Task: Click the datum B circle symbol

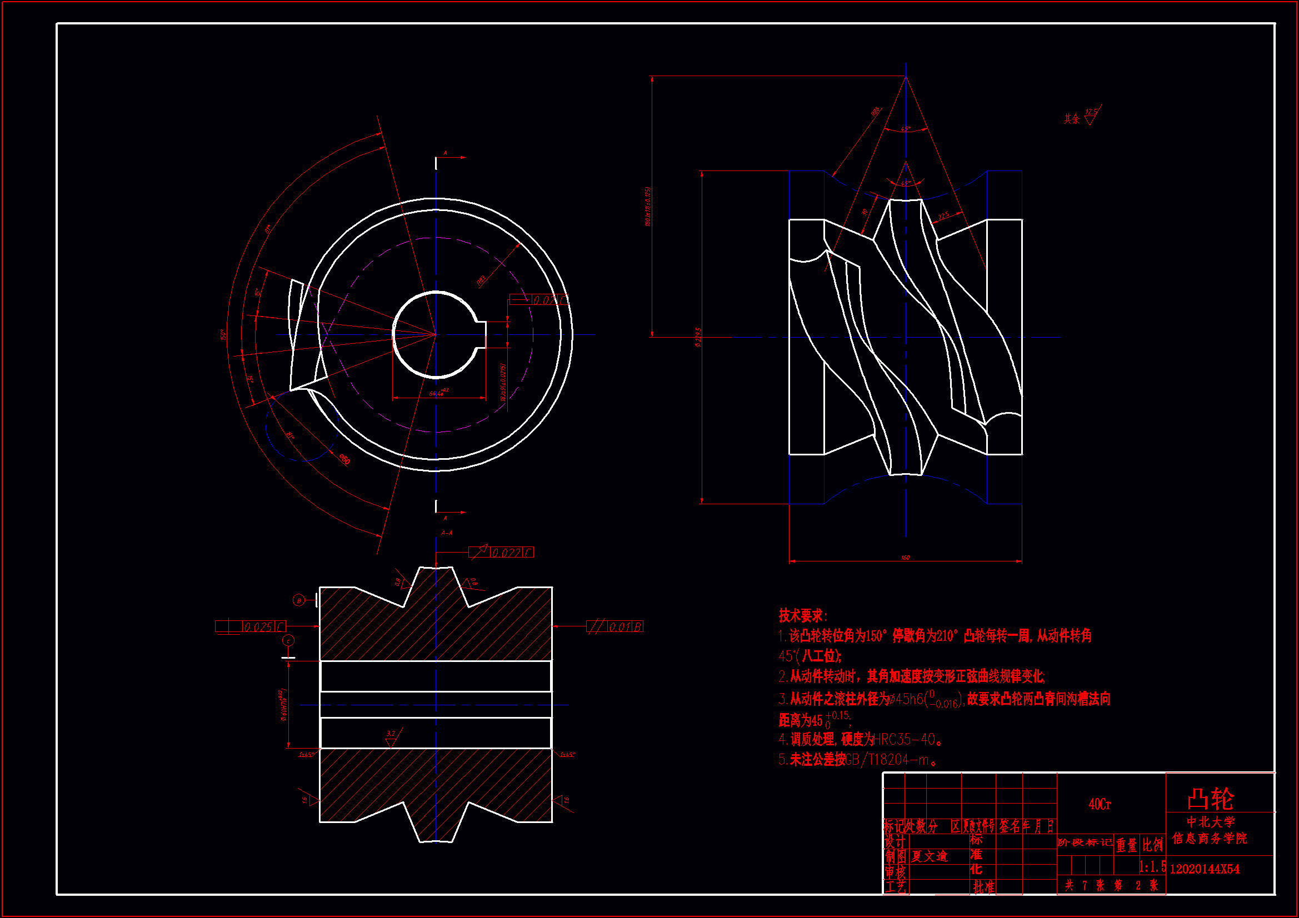Action: coord(299,601)
